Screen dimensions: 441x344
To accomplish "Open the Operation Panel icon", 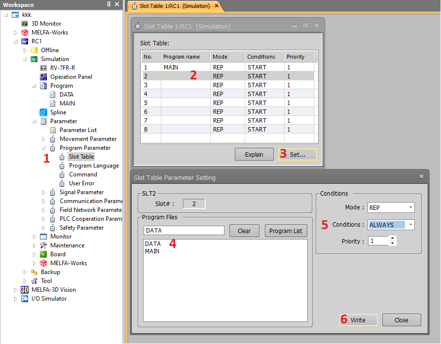I will coord(43,77).
